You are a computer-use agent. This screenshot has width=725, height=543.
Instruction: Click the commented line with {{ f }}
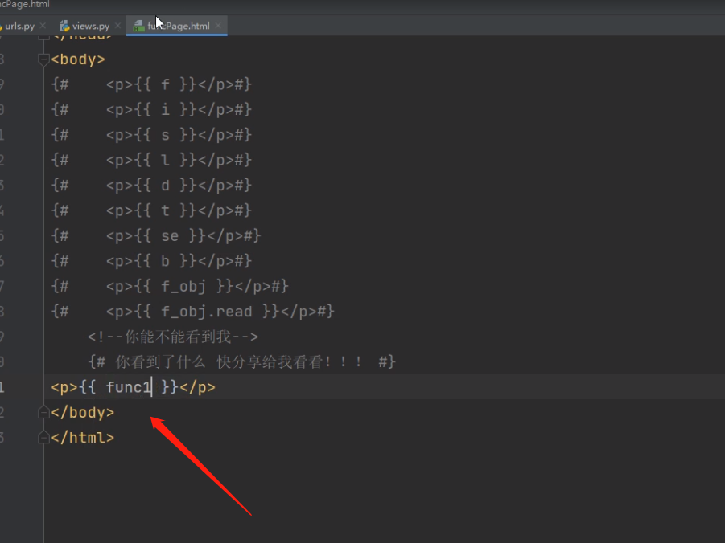[x=151, y=84]
